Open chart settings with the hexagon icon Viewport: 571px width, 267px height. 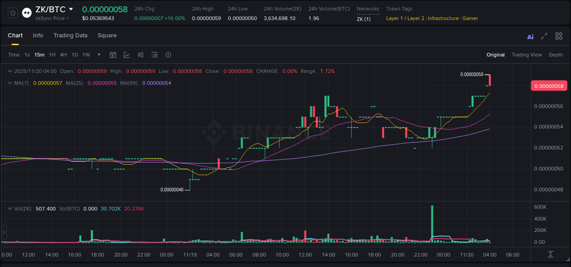(168, 54)
